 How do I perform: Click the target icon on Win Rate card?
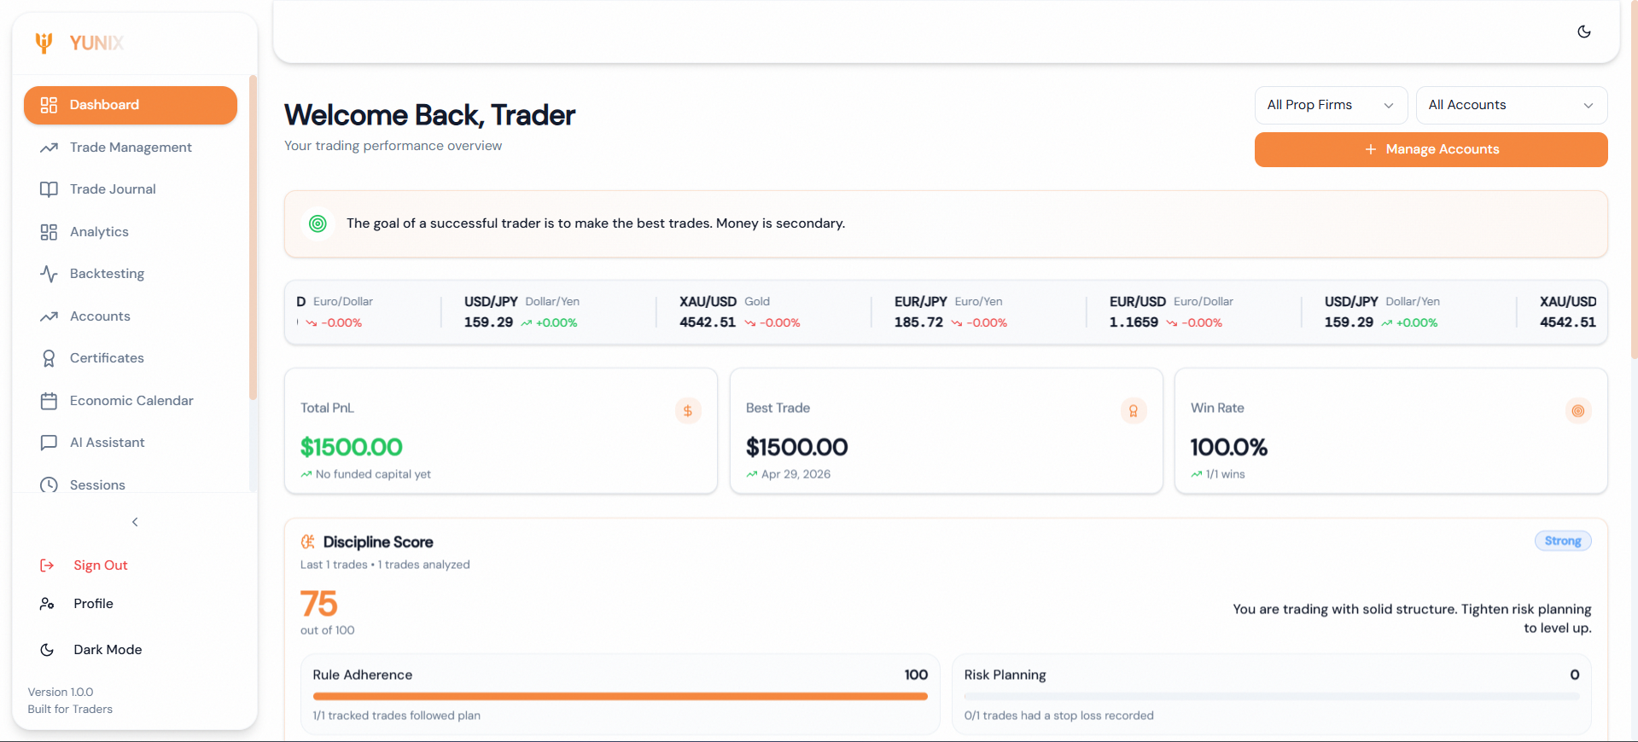click(1578, 411)
